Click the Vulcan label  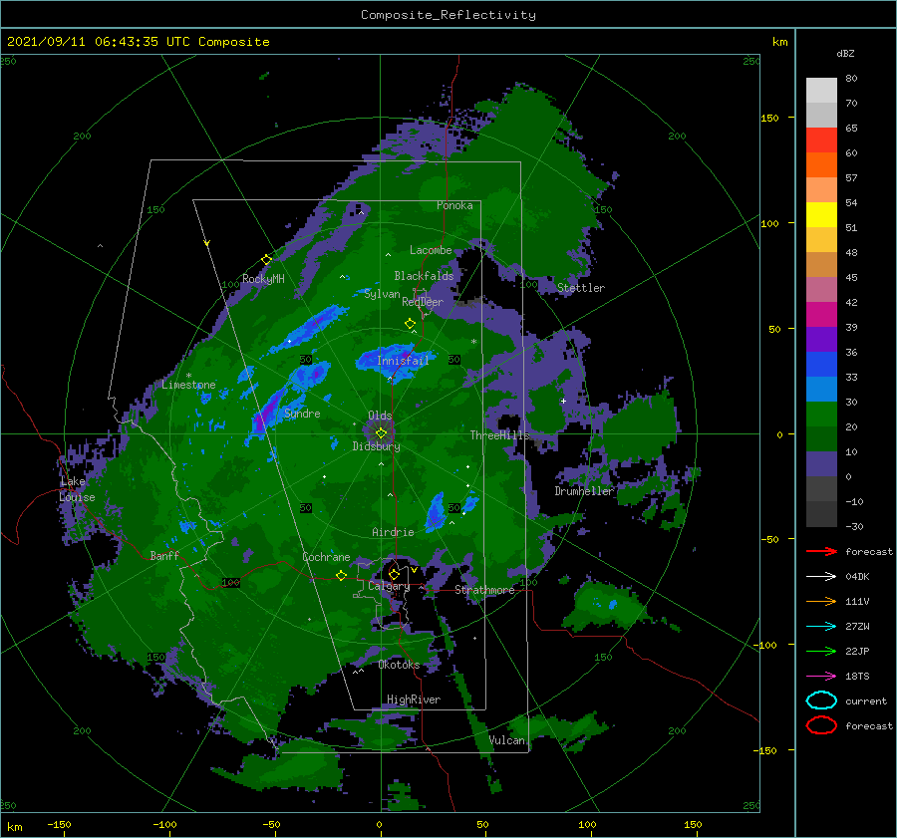(x=506, y=740)
